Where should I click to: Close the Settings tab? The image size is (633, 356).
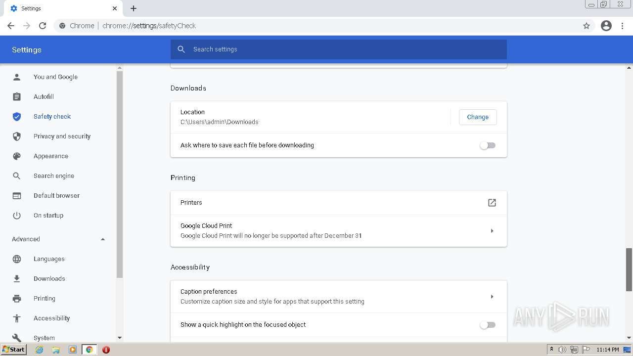[115, 8]
